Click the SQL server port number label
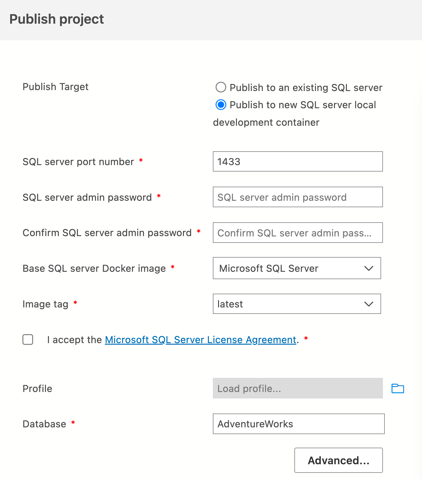422x479 pixels. click(x=78, y=162)
